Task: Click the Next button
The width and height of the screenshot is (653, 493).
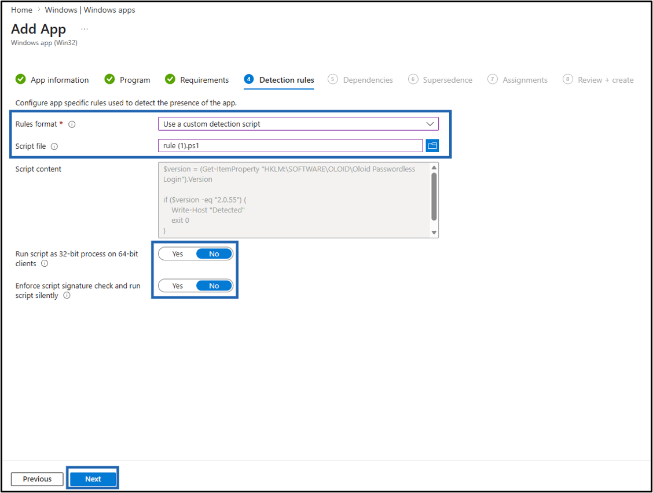Action: [93, 479]
